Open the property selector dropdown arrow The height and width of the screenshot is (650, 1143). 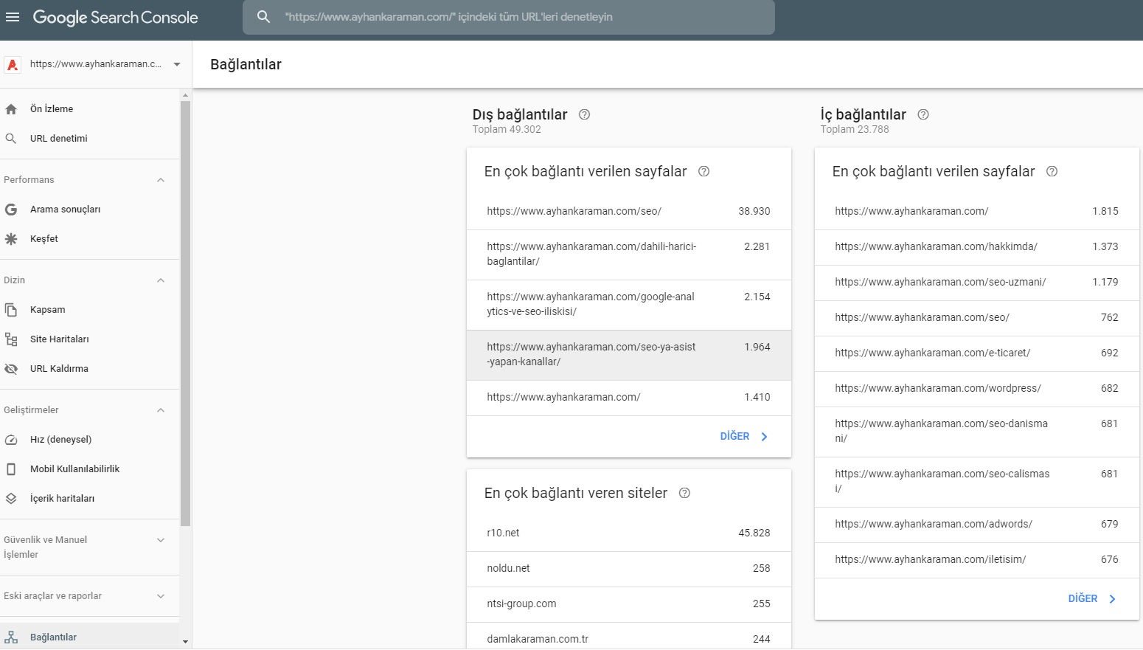pos(177,64)
